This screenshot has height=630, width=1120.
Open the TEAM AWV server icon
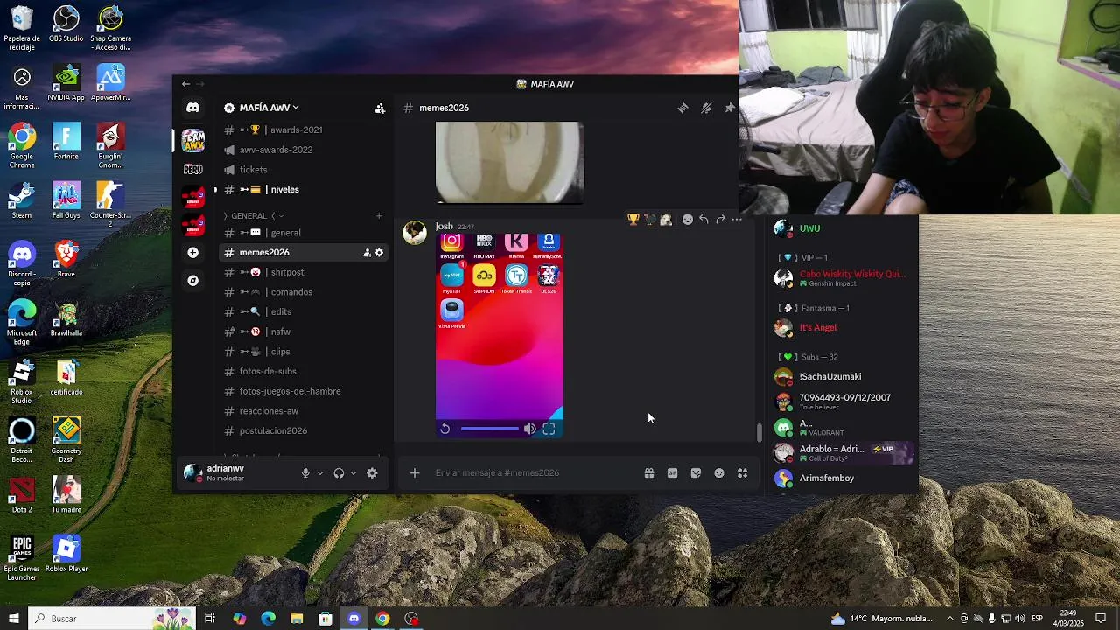coord(193,139)
